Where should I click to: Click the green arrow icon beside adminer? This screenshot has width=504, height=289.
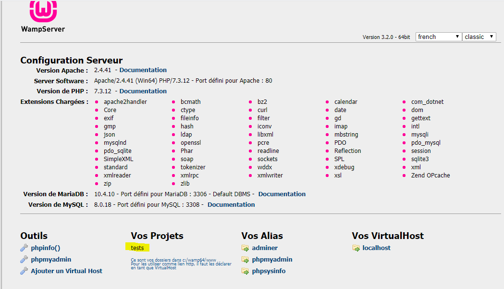(244, 248)
